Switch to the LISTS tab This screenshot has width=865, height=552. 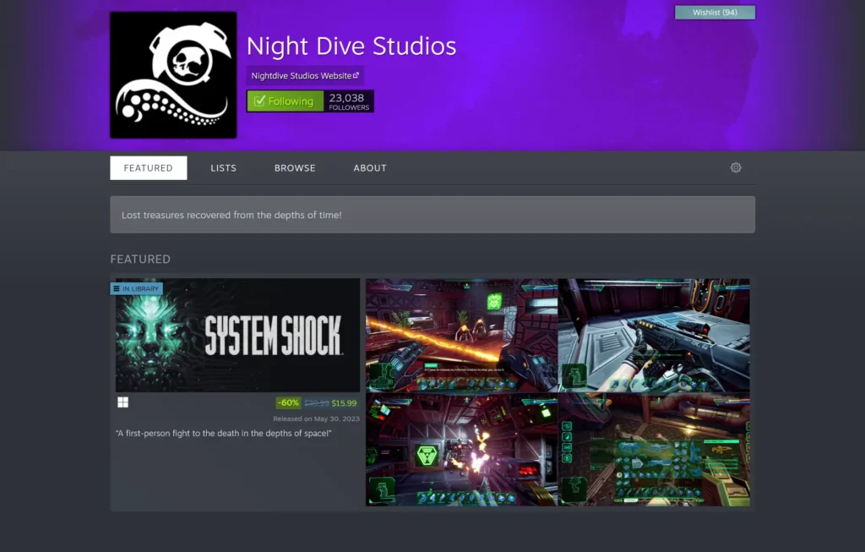coord(223,168)
